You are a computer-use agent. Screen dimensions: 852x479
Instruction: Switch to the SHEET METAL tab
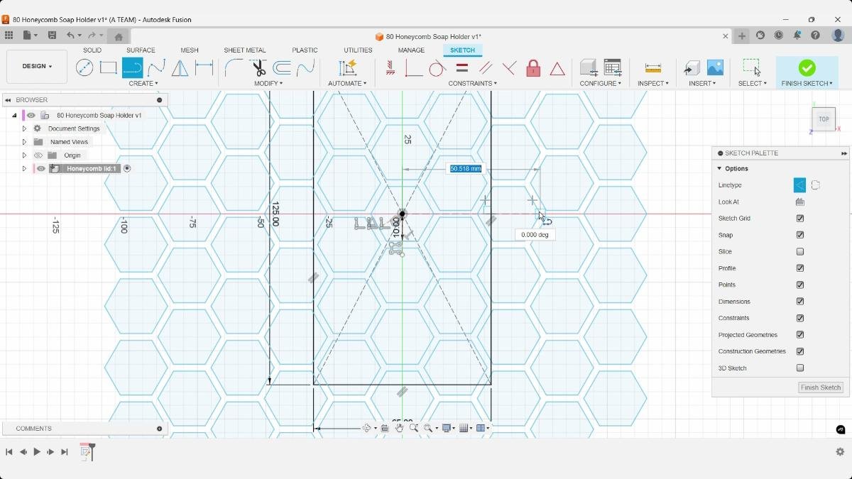point(245,50)
